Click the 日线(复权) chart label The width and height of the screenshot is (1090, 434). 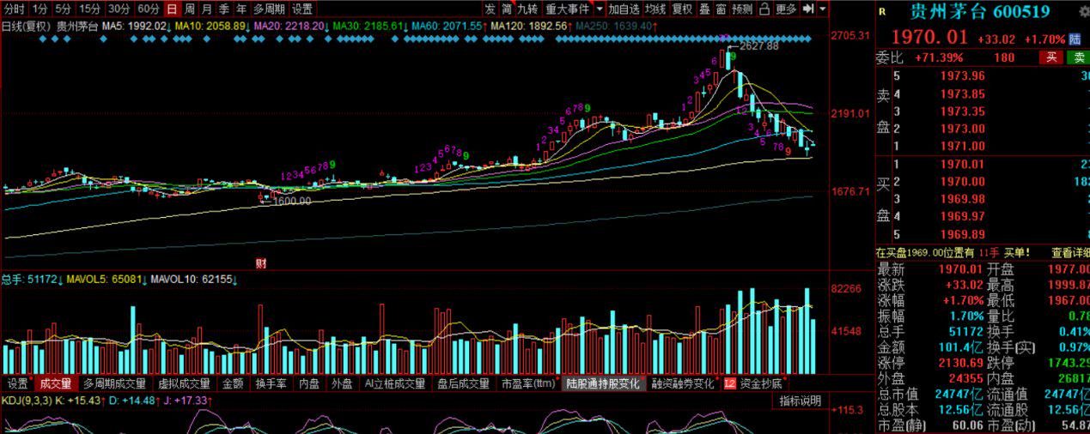(27, 26)
